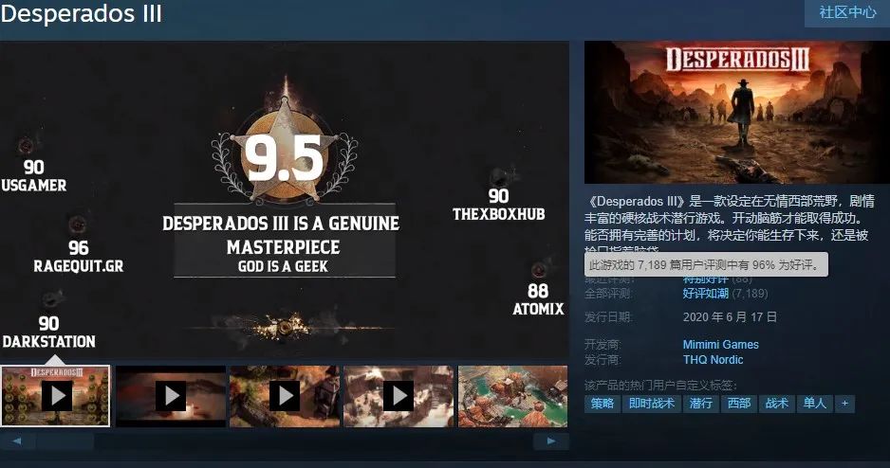
Task: Click the main trailer video area
Action: [285, 200]
